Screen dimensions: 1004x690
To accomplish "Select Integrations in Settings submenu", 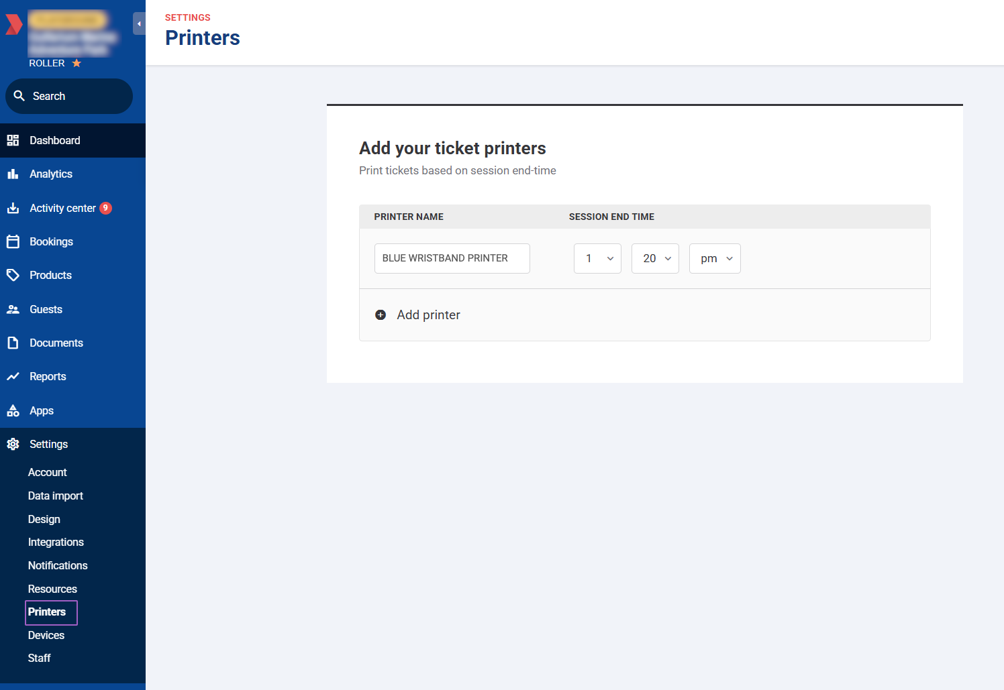I will pos(56,542).
